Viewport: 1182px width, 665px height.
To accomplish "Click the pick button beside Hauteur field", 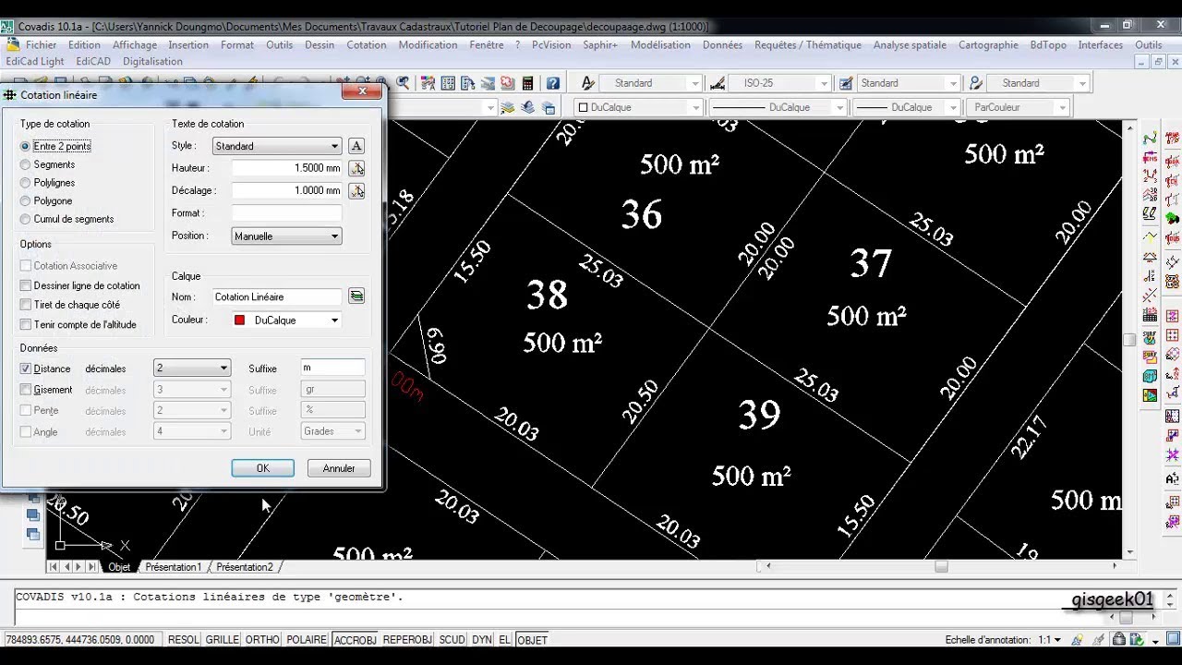I will coord(356,168).
